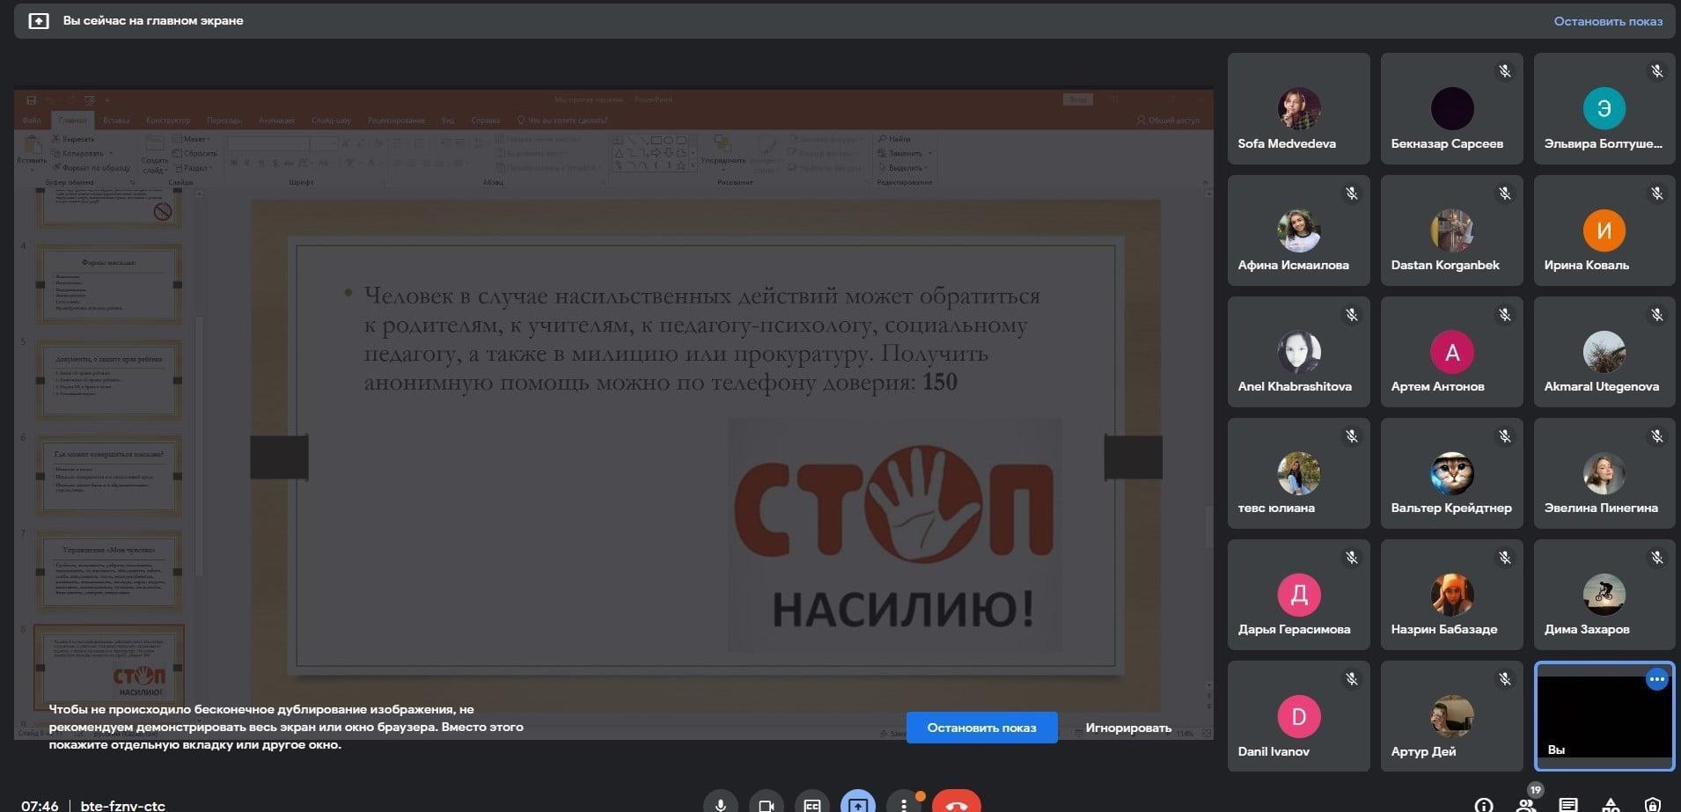The height and width of the screenshot is (812, 1681).
Task: Toggle the camera on or off
Action: 766,803
